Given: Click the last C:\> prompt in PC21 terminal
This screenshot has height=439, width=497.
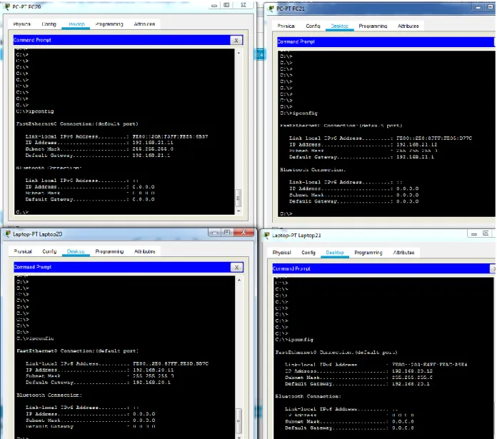Looking at the screenshot, I should pos(286,214).
